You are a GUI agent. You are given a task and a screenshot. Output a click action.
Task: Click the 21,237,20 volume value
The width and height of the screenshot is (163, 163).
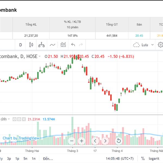tap(31, 36)
